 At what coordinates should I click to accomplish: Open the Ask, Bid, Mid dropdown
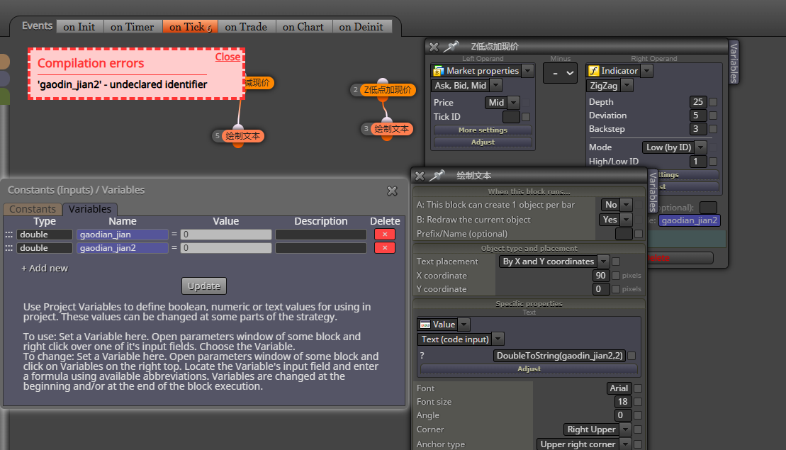click(495, 85)
